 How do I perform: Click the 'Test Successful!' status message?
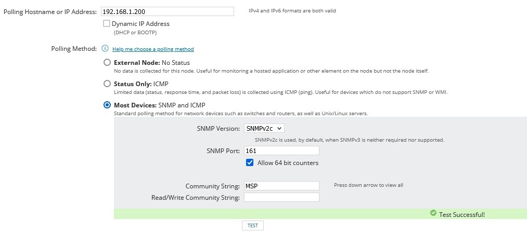[x=462, y=214]
